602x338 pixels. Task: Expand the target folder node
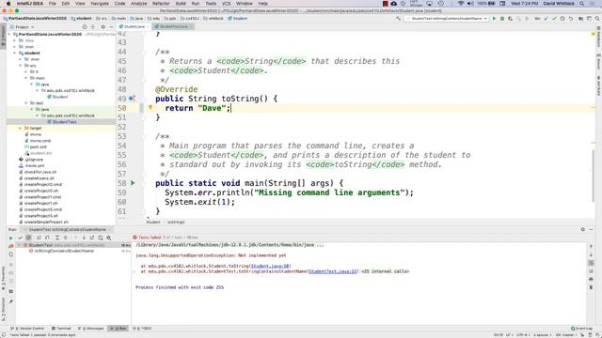21,128
